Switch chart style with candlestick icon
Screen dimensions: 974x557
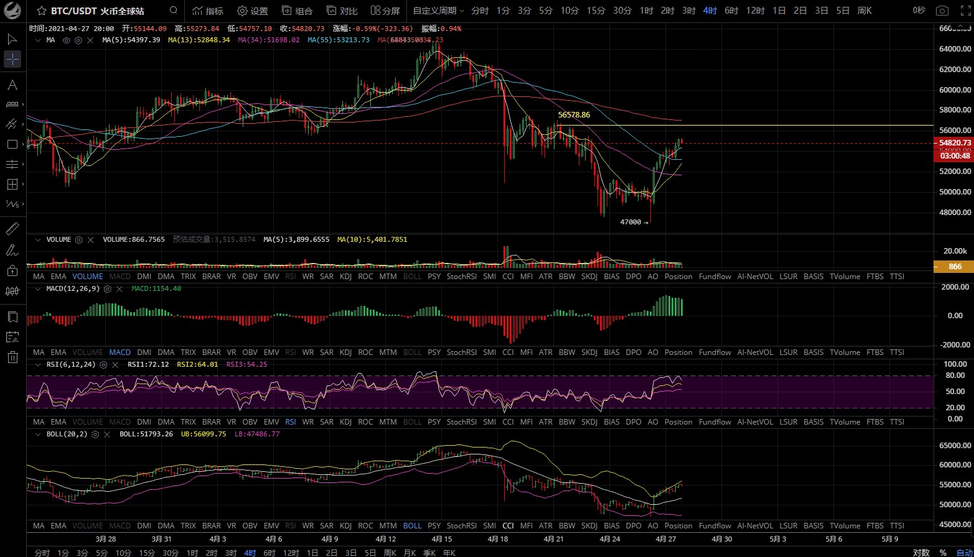point(12,290)
